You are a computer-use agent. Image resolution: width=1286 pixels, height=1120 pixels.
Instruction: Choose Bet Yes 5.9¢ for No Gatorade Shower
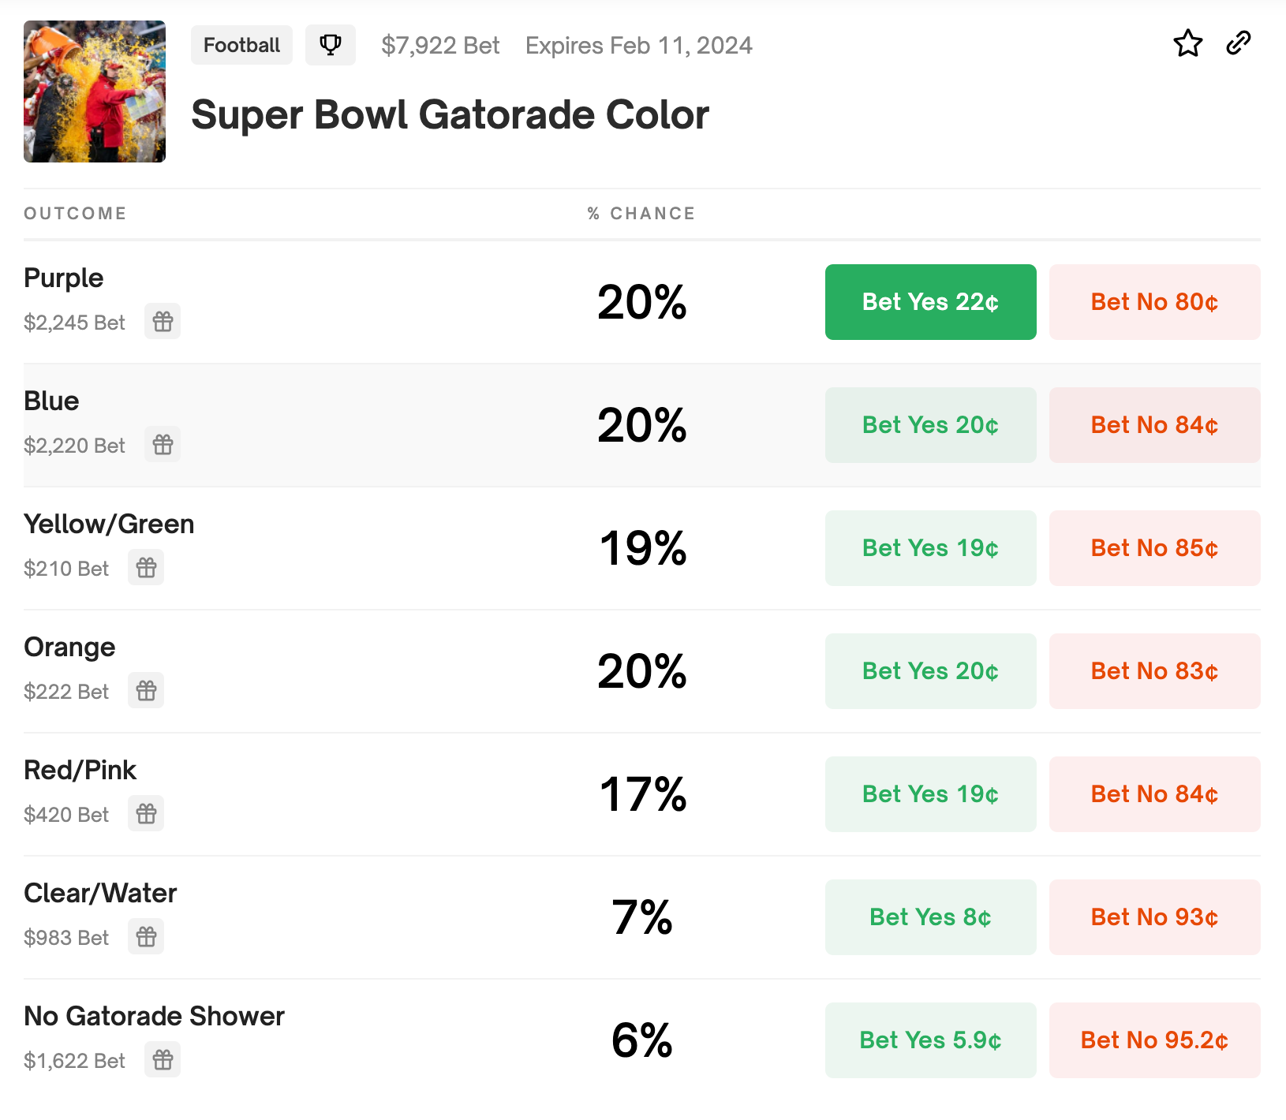(930, 1040)
